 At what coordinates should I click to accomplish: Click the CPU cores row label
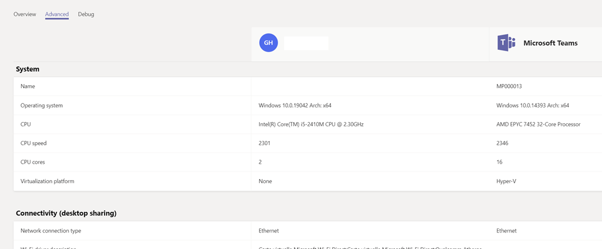pyautogui.click(x=33, y=162)
